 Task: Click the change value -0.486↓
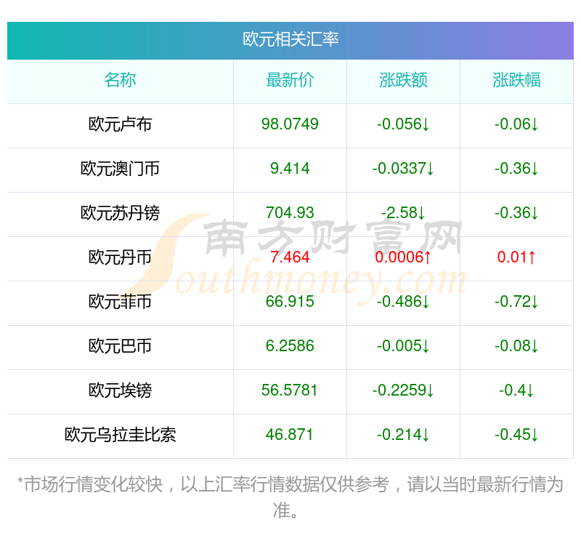[x=403, y=301]
